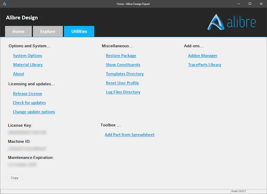Click the Build 28227 status text
267x194 pixels.
pos(239,191)
